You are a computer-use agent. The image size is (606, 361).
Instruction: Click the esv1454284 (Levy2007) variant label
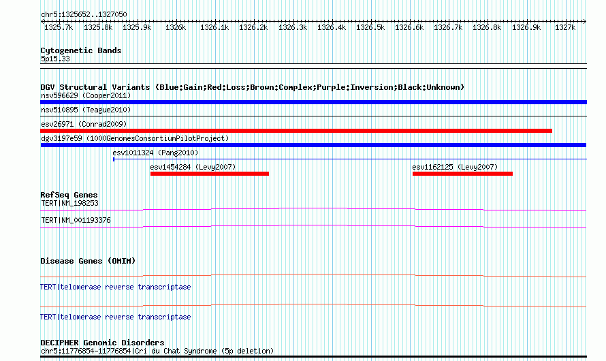(x=193, y=167)
